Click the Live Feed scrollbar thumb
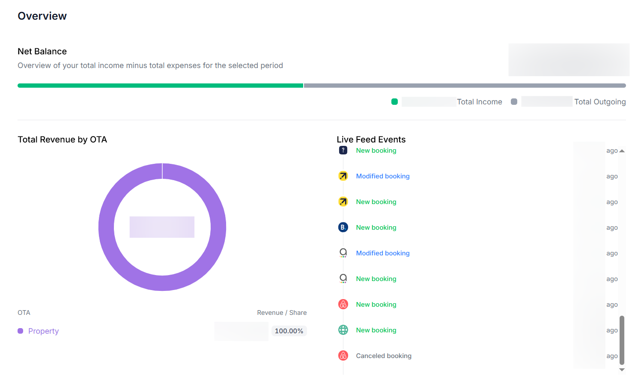Screen dimensions: 641x388 pos(622,340)
